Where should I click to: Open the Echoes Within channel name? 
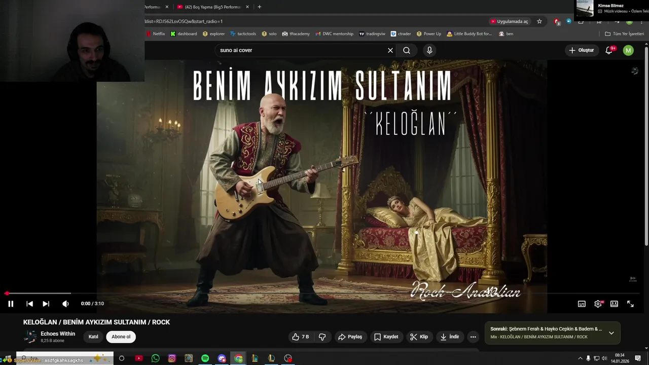(58, 334)
